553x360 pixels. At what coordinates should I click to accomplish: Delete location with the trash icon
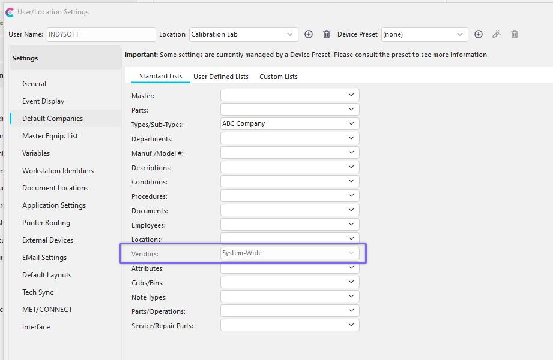pyautogui.click(x=327, y=34)
